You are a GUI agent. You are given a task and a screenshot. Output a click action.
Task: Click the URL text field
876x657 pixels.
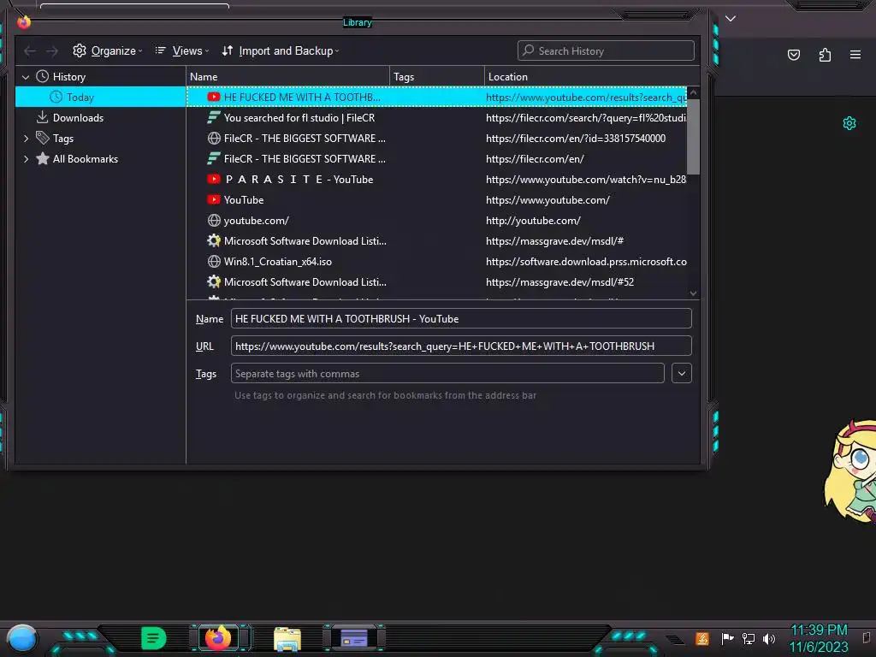(461, 346)
